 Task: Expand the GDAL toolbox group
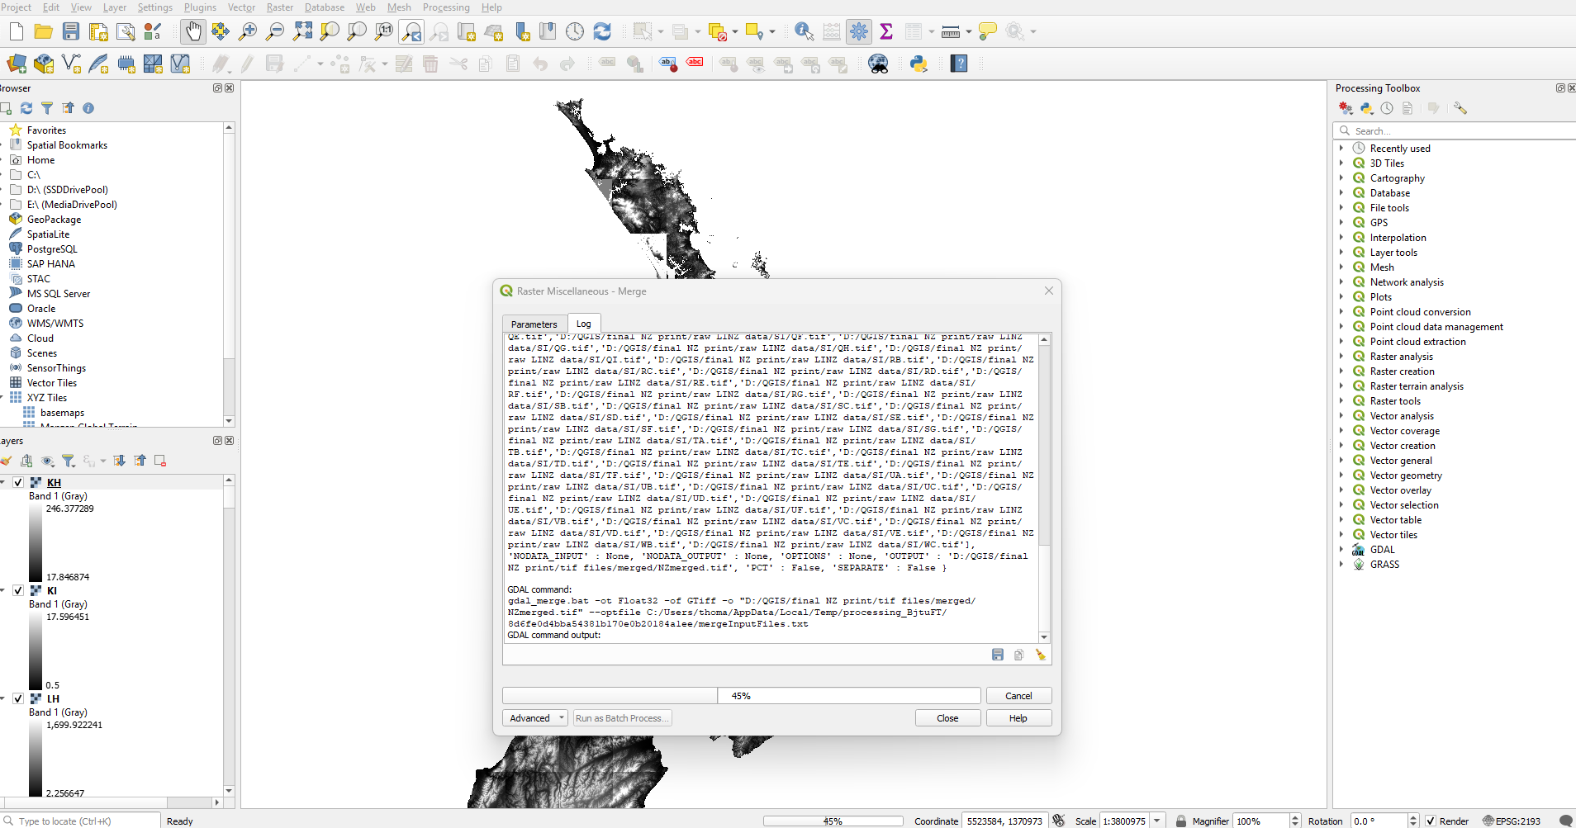(x=1341, y=550)
